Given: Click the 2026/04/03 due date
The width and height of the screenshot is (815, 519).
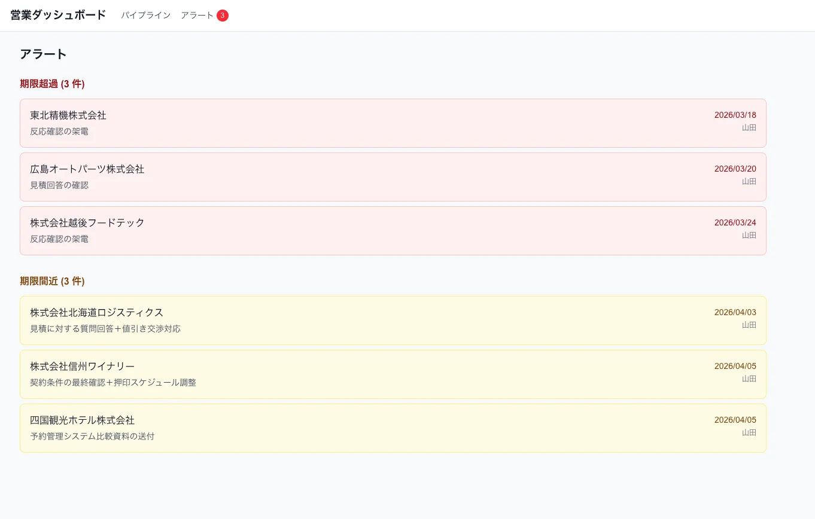Looking at the screenshot, I should click(x=735, y=312).
